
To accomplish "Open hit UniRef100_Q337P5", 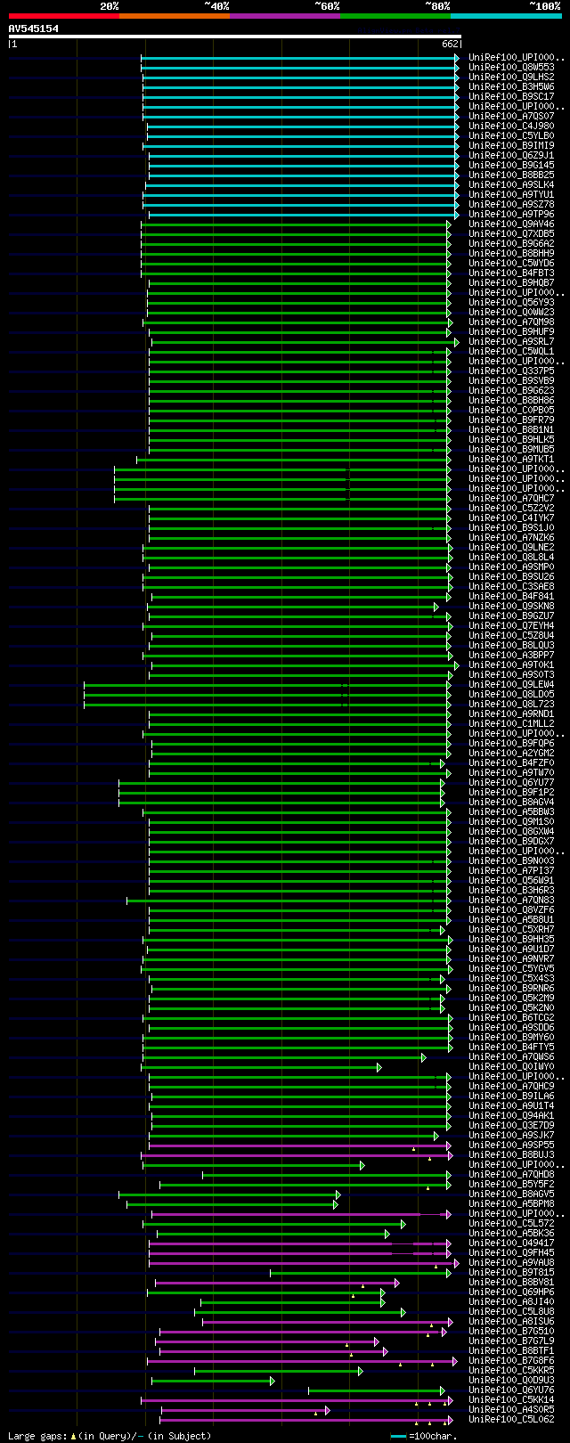I will pos(511,371).
